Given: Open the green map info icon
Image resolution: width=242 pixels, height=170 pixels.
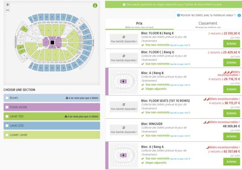Looking at the screenshot, I should pos(95,6).
